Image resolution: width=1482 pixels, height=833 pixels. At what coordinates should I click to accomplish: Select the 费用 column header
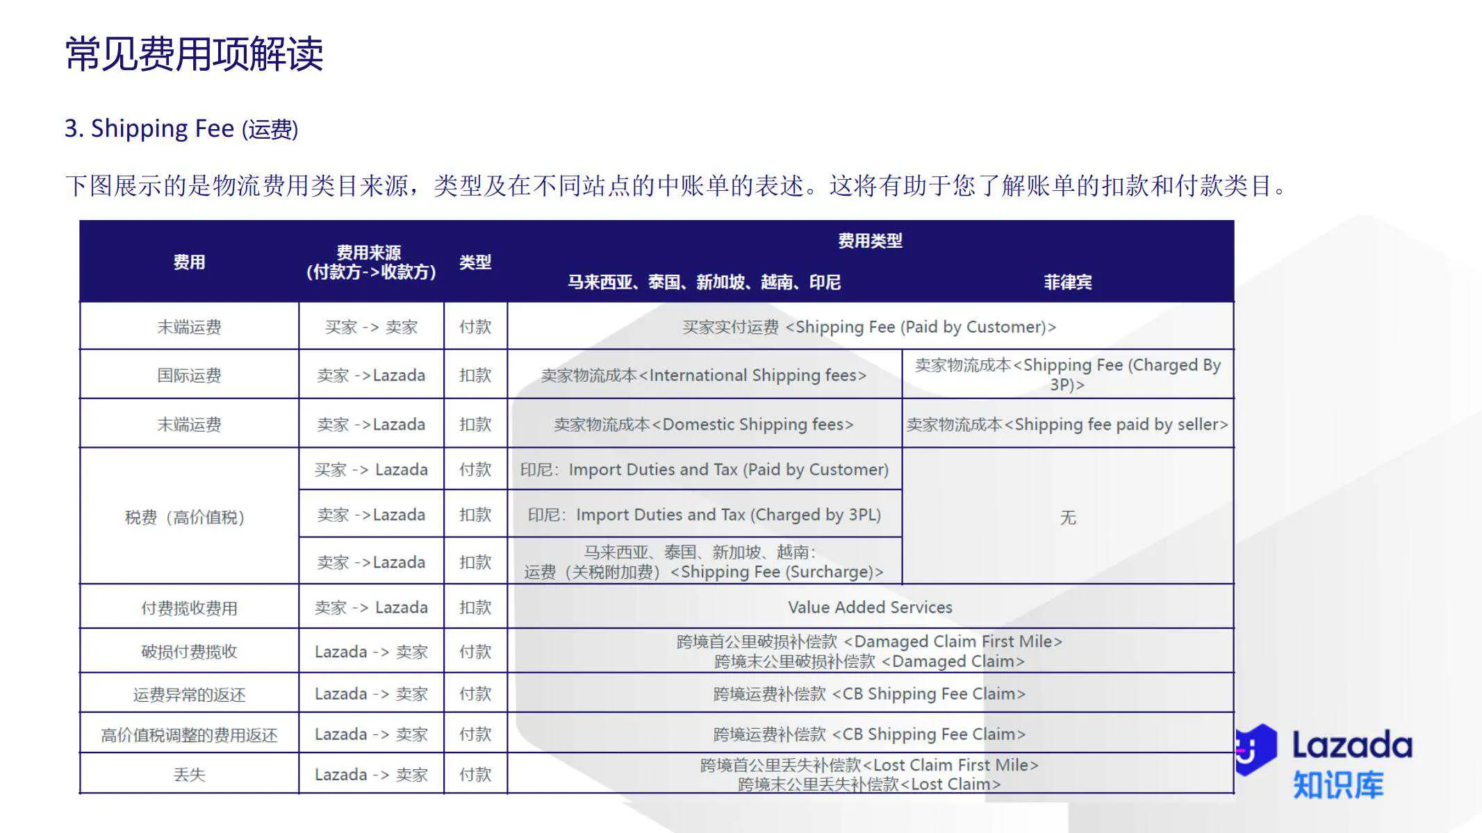click(x=188, y=262)
